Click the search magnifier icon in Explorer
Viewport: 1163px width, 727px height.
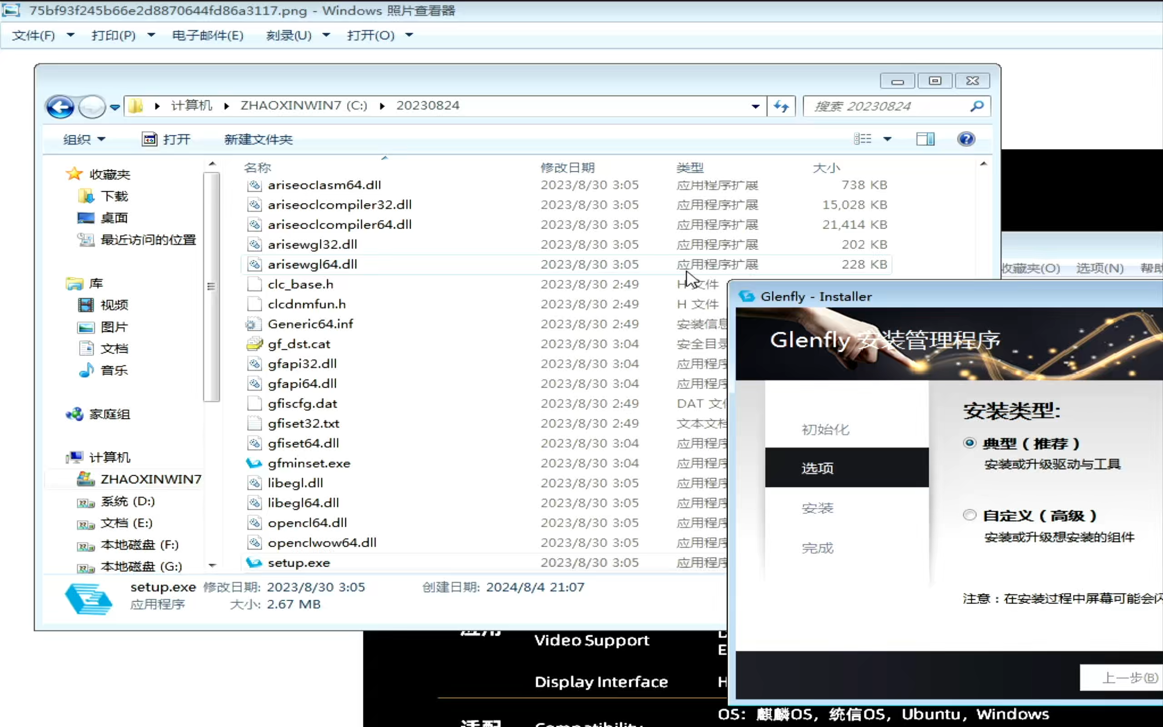point(977,106)
